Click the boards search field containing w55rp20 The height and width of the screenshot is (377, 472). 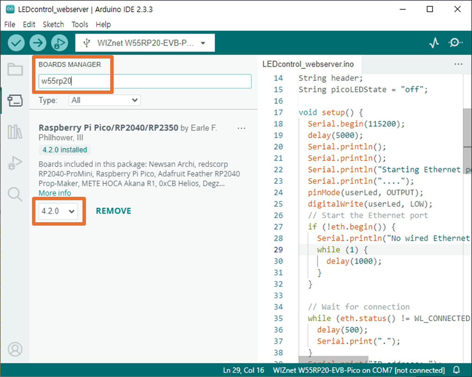tap(145, 81)
